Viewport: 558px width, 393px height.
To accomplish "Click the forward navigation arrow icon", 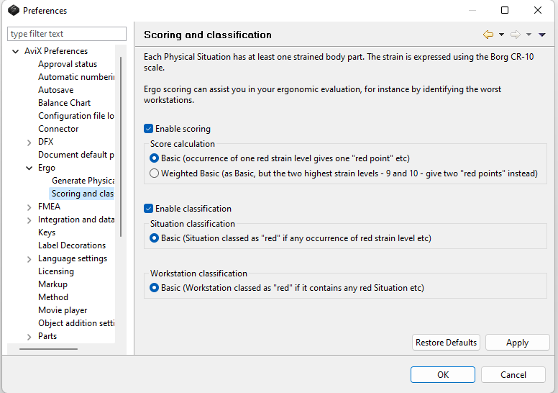I will pos(515,35).
